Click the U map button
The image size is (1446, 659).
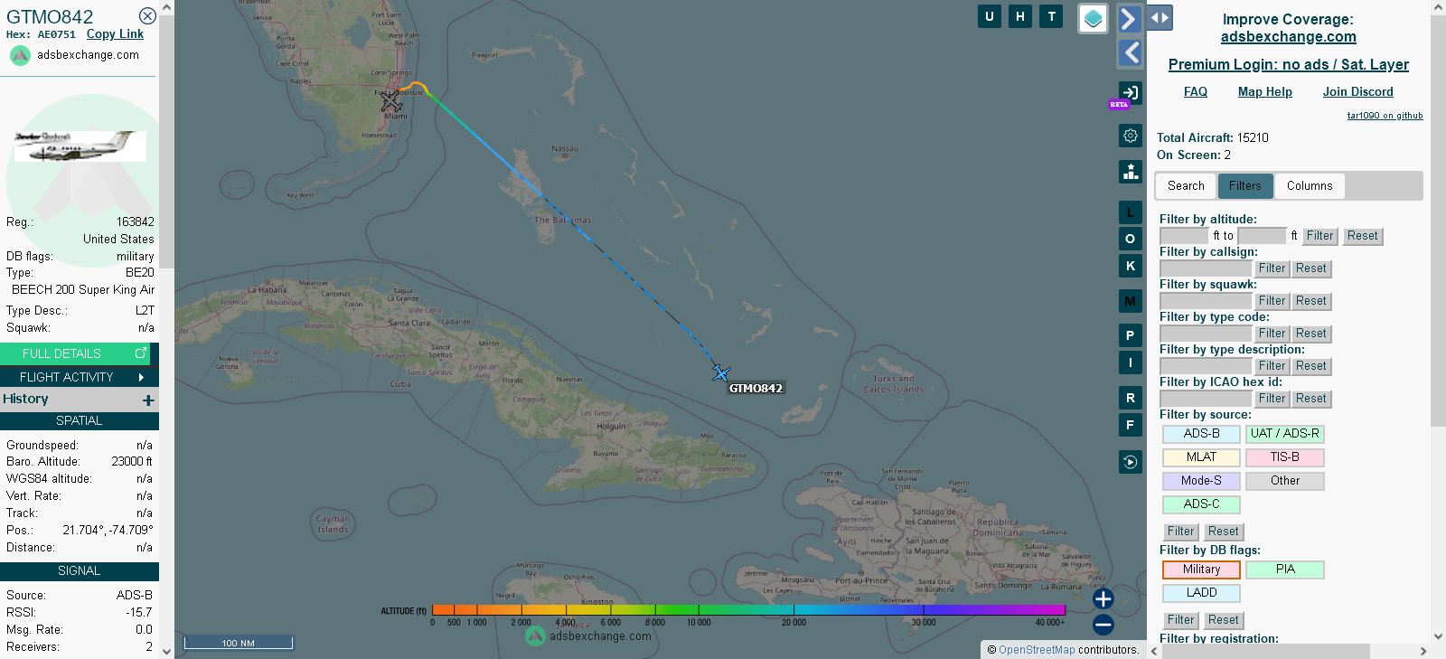point(990,16)
